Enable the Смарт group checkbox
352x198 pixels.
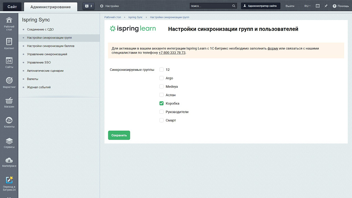click(162, 120)
